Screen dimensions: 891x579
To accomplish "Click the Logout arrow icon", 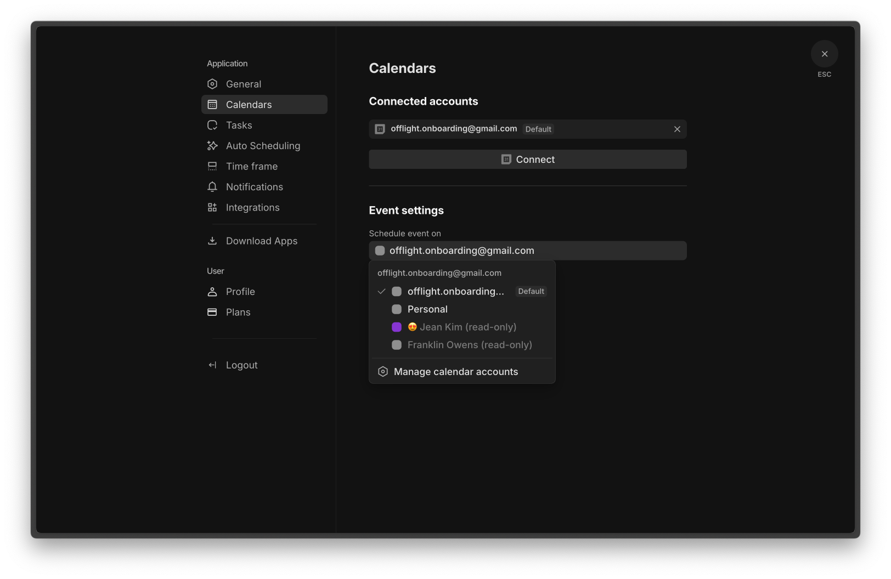I will (212, 365).
